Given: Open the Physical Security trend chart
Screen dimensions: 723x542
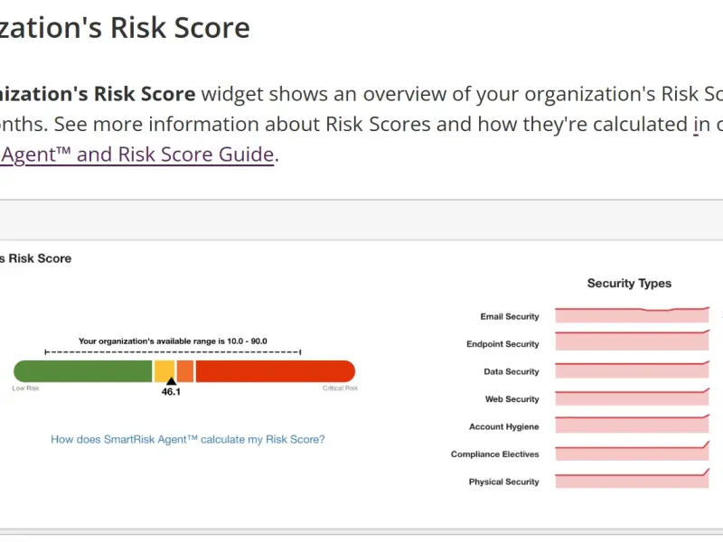Looking at the screenshot, I should pyautogui.click(x=632, y=480).
